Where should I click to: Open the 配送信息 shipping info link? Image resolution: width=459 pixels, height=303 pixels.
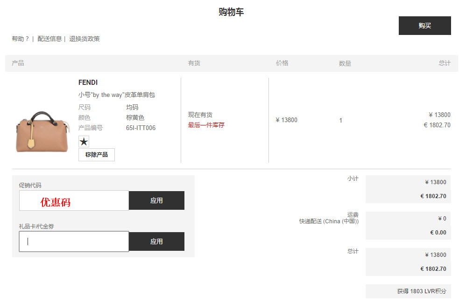[x=49, y=39]
